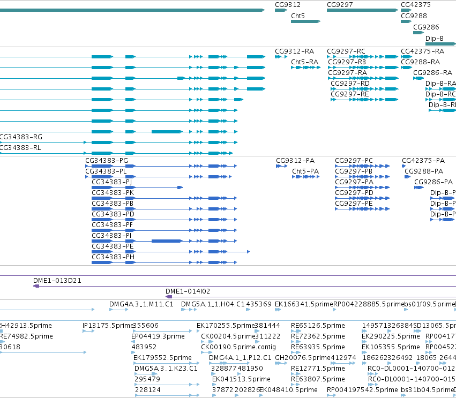Click EST RE12771.5prime
The height and width of the screenshot is (398, 456).
pyautogui.click(x=318, y=369)
